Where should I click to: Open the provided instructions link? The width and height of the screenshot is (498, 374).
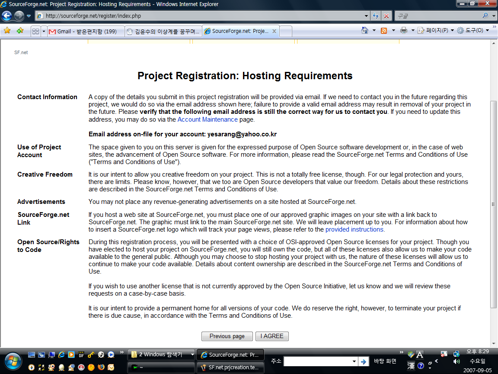[x=354, y=229]
